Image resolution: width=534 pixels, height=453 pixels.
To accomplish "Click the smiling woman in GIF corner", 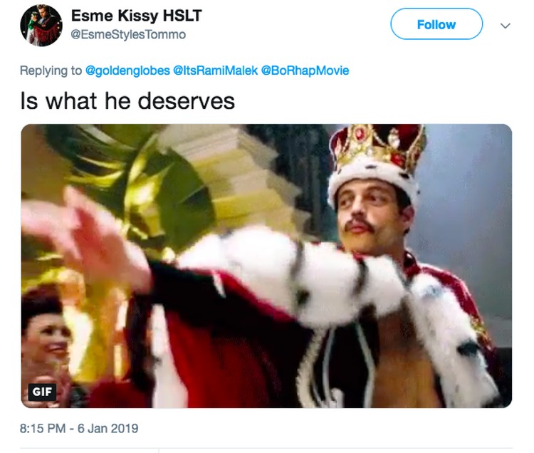I will coord(45,344).
